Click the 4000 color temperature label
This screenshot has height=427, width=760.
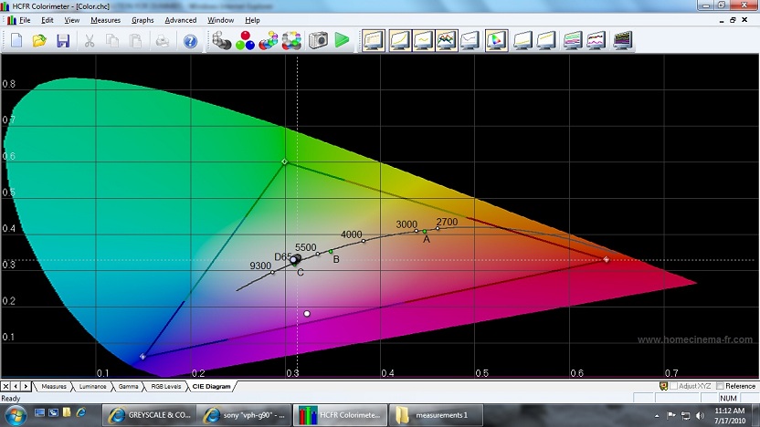click(x=352, y=234)
